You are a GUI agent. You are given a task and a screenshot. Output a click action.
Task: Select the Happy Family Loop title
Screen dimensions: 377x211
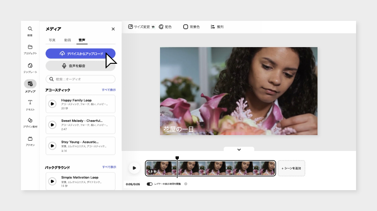[x=76, y=100]
